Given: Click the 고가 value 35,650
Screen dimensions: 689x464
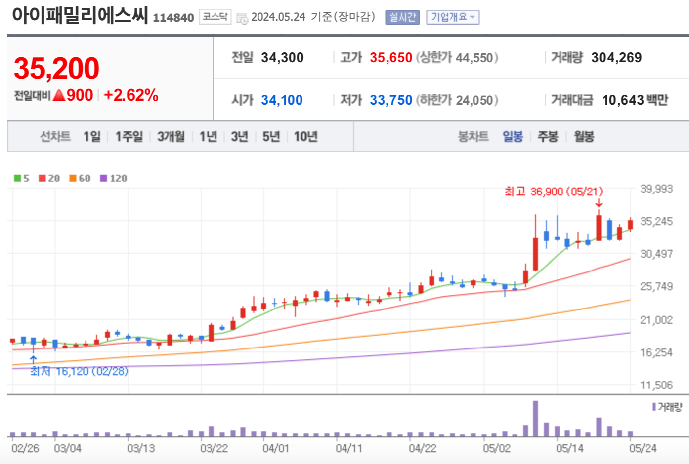Looking at the screenshot, I should click(x=391, y=58).
